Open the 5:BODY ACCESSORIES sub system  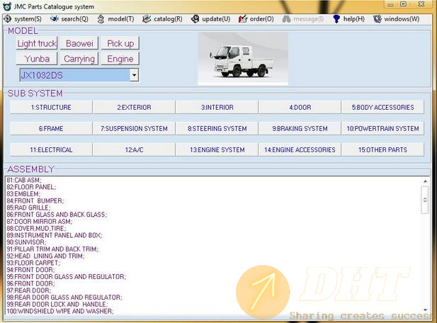tap(382, 107)
